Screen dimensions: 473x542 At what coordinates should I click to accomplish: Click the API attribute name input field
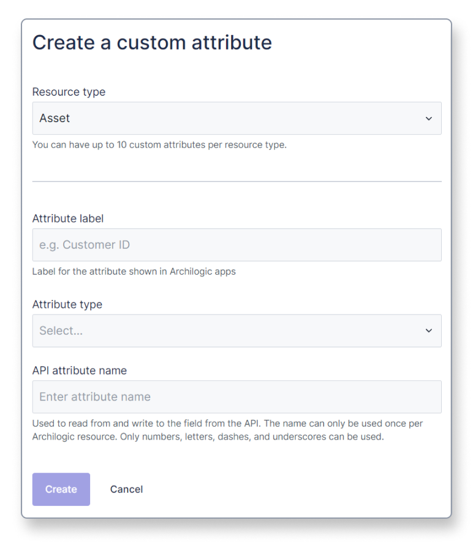click(x=237, y=397)
